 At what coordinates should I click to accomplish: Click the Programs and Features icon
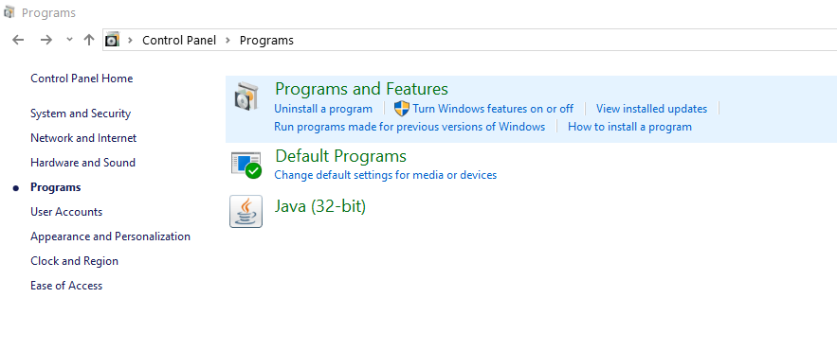[x=246, y=96]
